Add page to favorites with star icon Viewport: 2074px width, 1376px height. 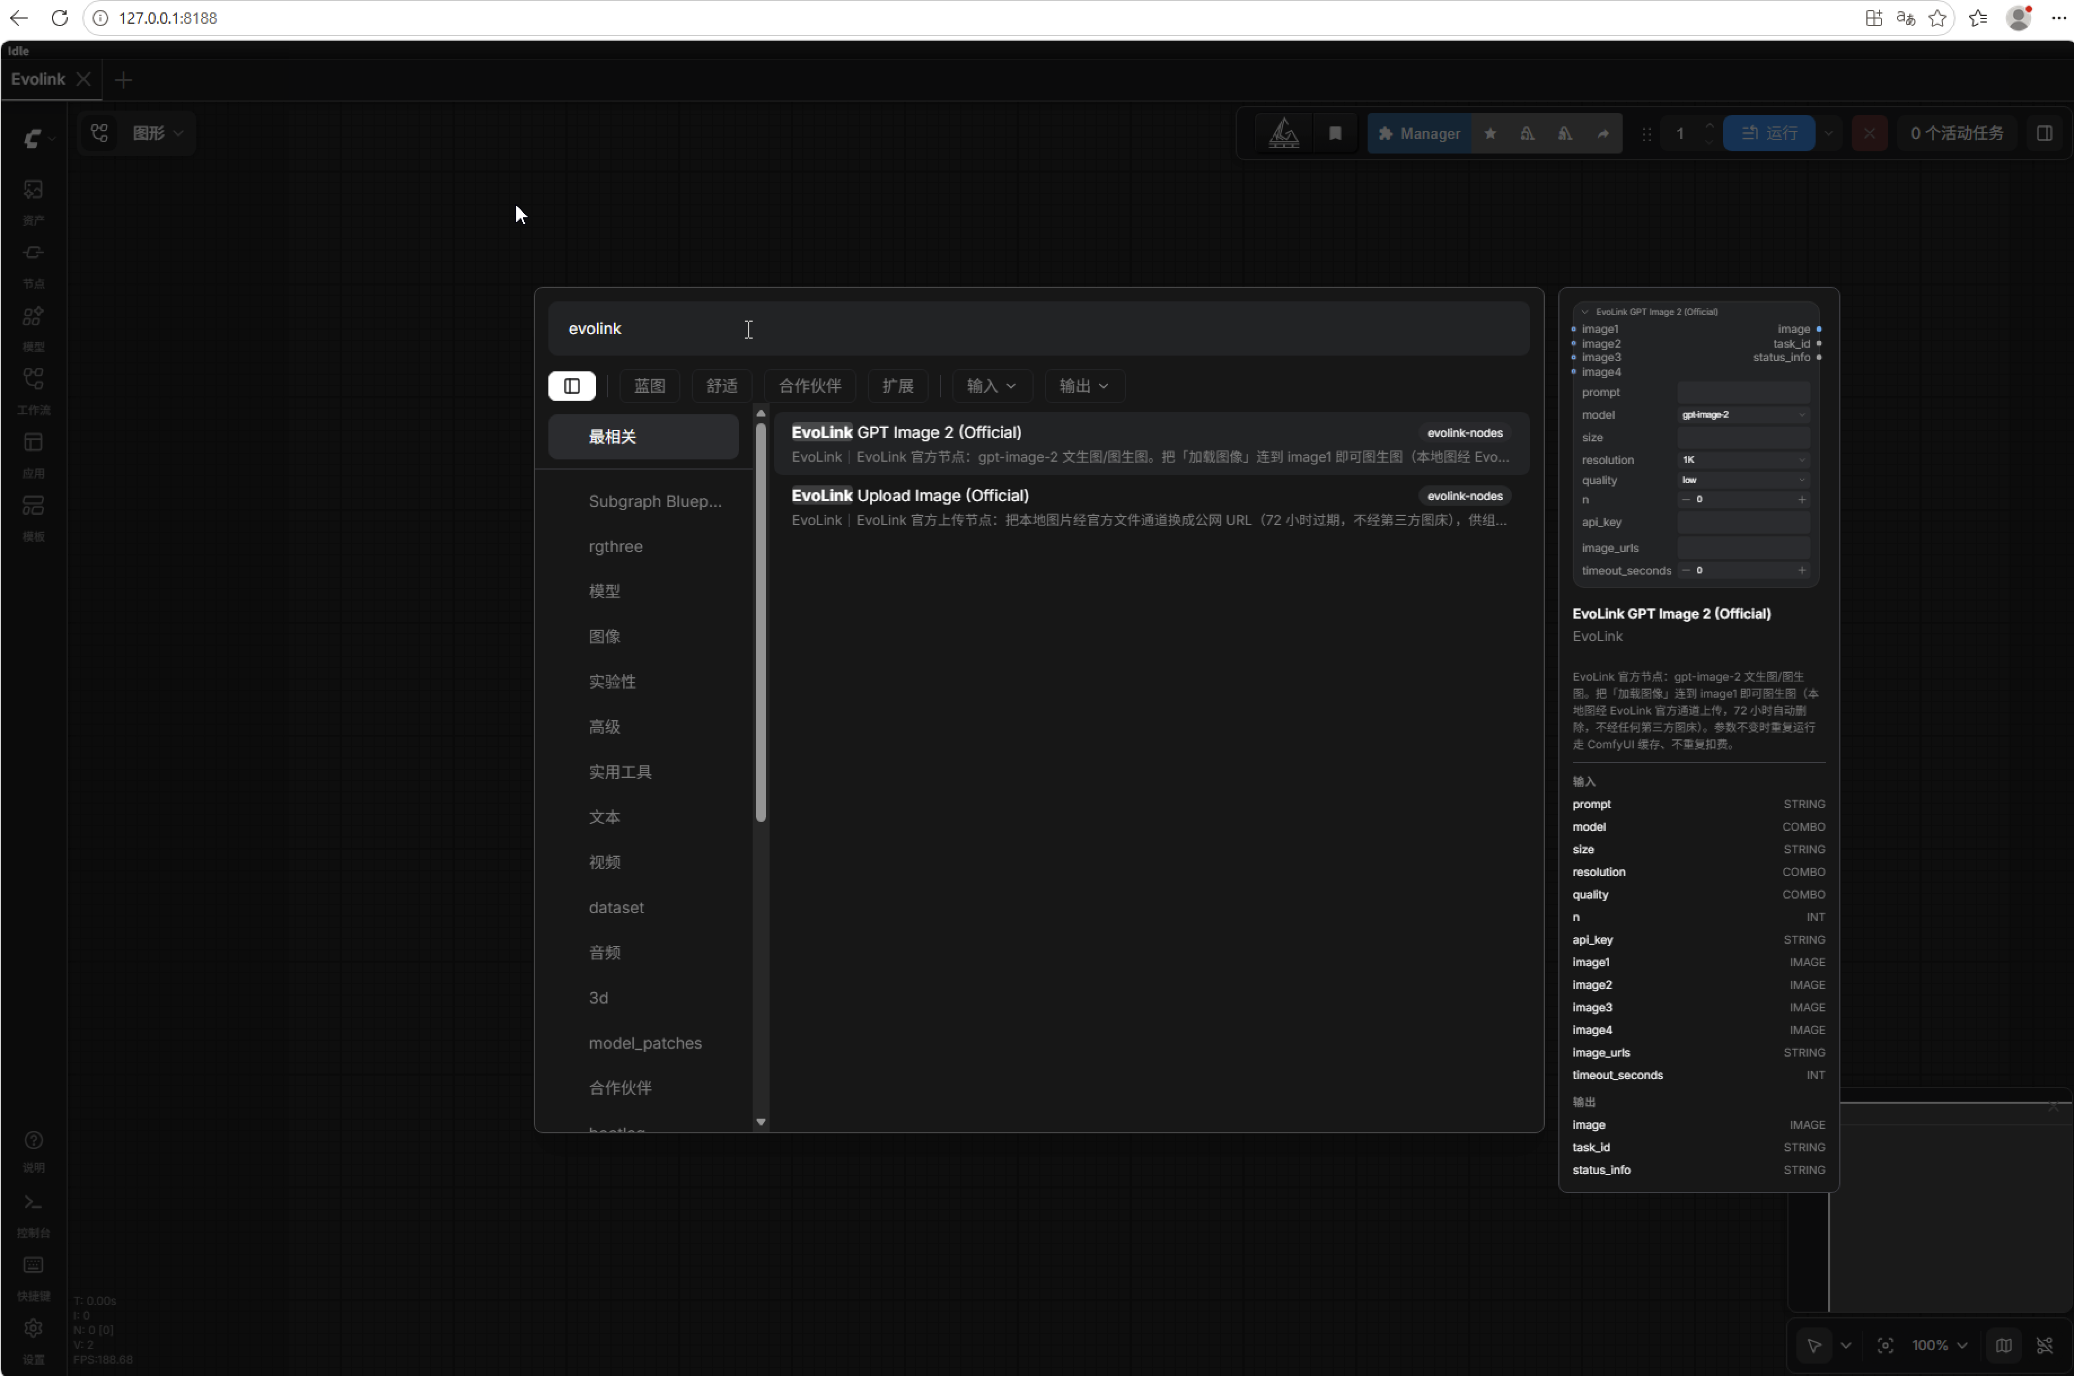point(1937,17)
